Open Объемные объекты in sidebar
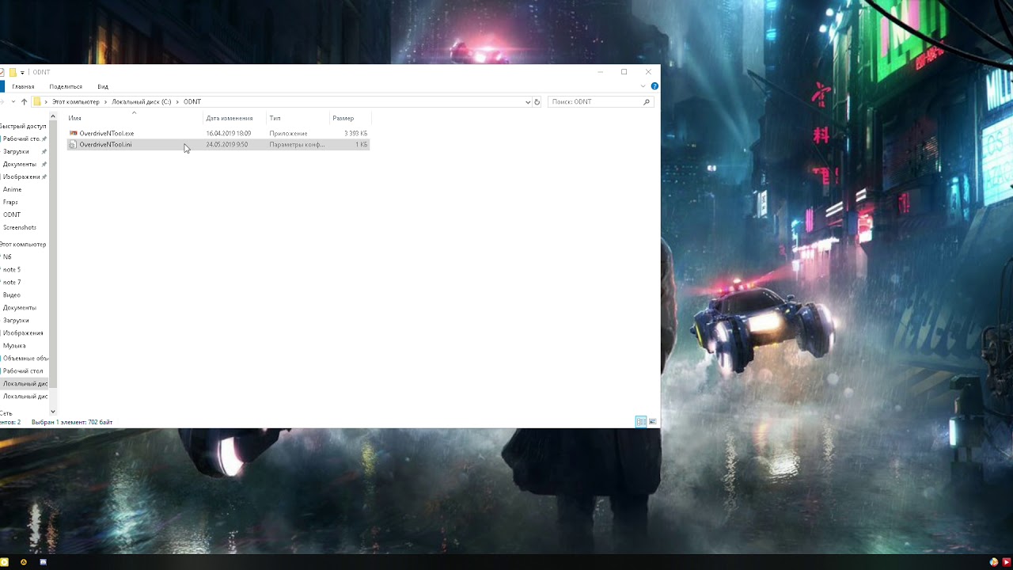The image size is (1013, 570). pos(25,358)
